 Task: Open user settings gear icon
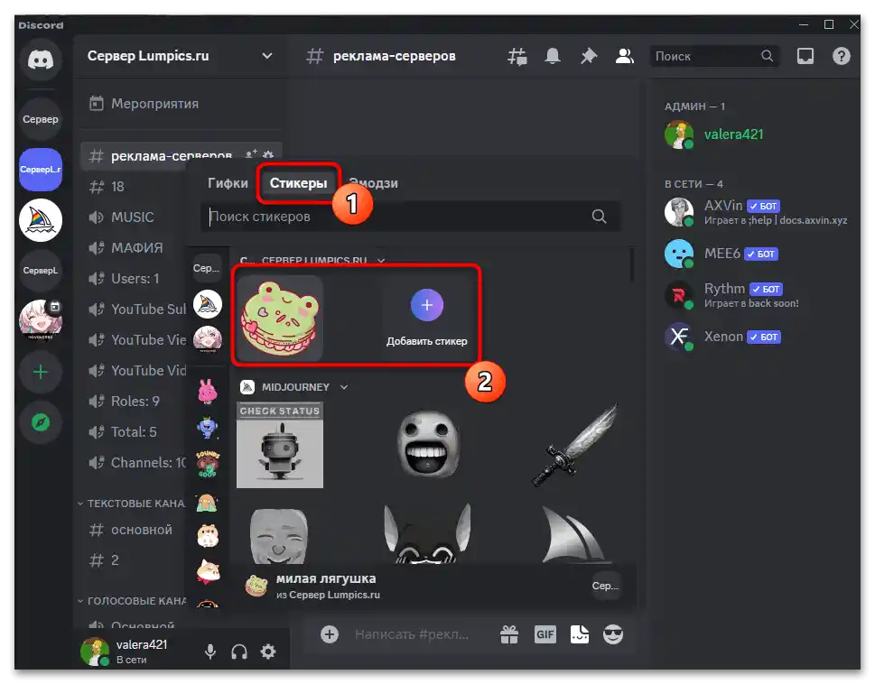tap(268, 652)
